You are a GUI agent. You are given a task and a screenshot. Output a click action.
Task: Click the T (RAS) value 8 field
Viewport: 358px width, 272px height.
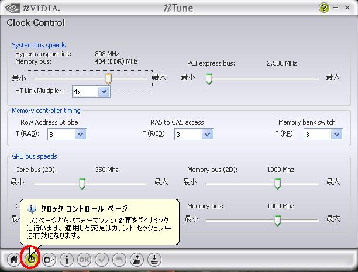point(61,135)
